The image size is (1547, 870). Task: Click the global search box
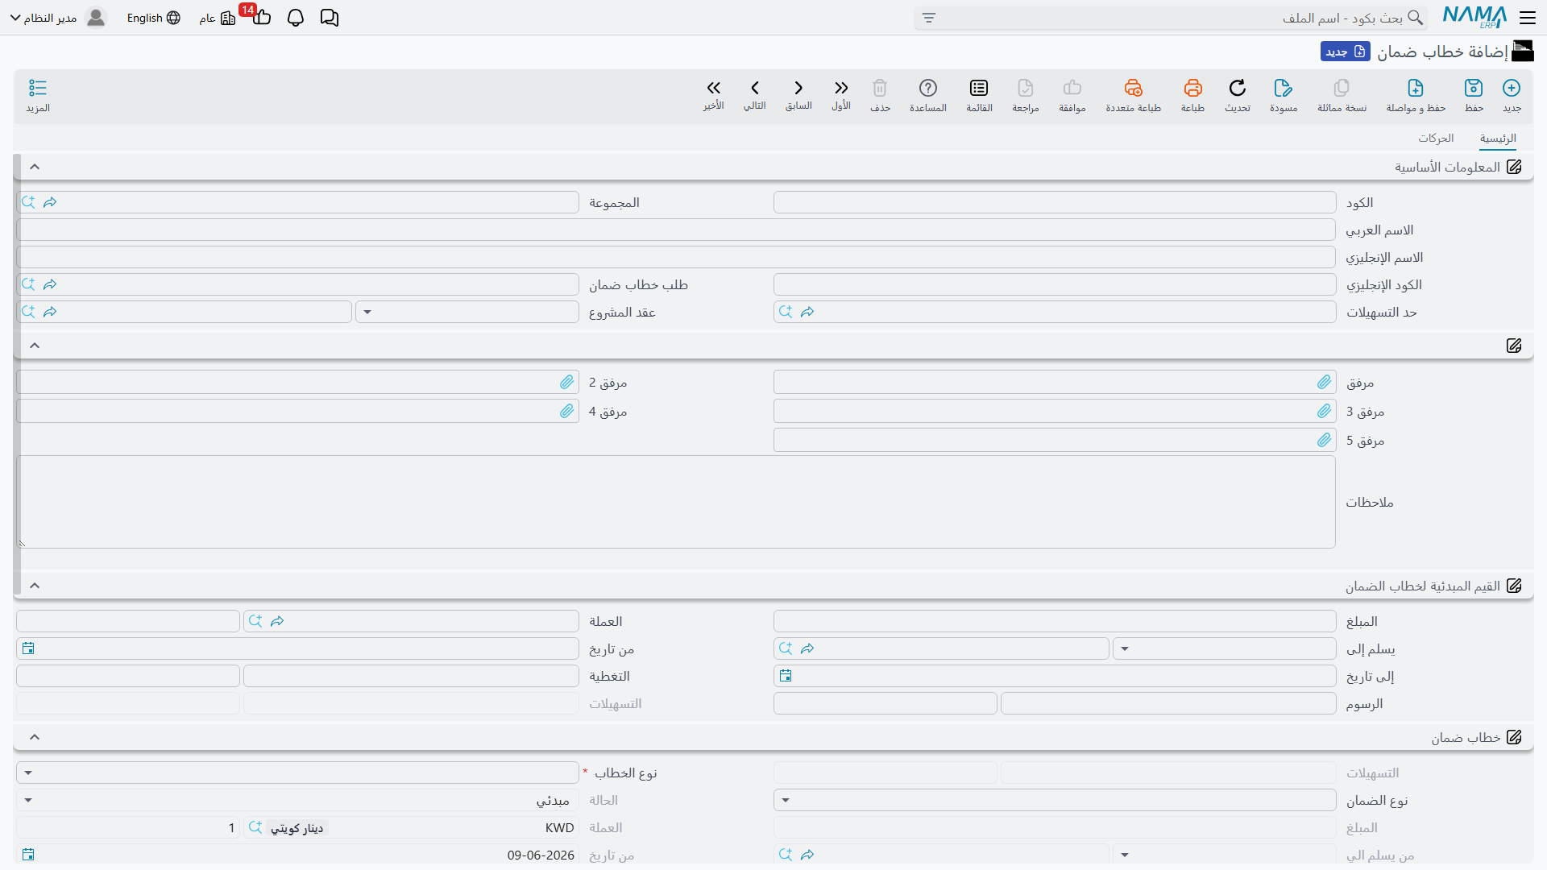pyautogui.click(x=1171, y=18)
